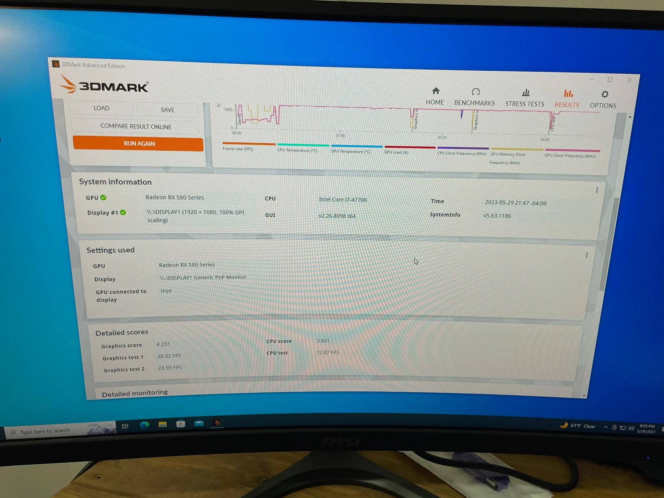This screenshot has width=664, height=498.
Task: Click Compare Result Online button
Action: (x=136, y=126)
